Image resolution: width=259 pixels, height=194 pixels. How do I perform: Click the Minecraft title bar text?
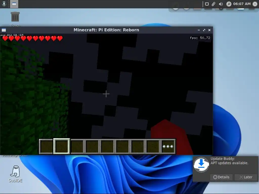pos(106,30)
